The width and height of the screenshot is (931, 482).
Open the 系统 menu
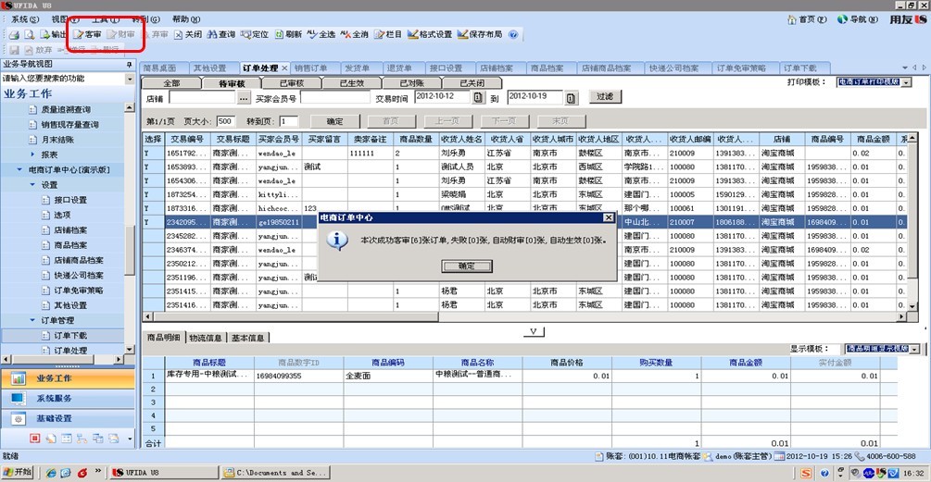24,19
